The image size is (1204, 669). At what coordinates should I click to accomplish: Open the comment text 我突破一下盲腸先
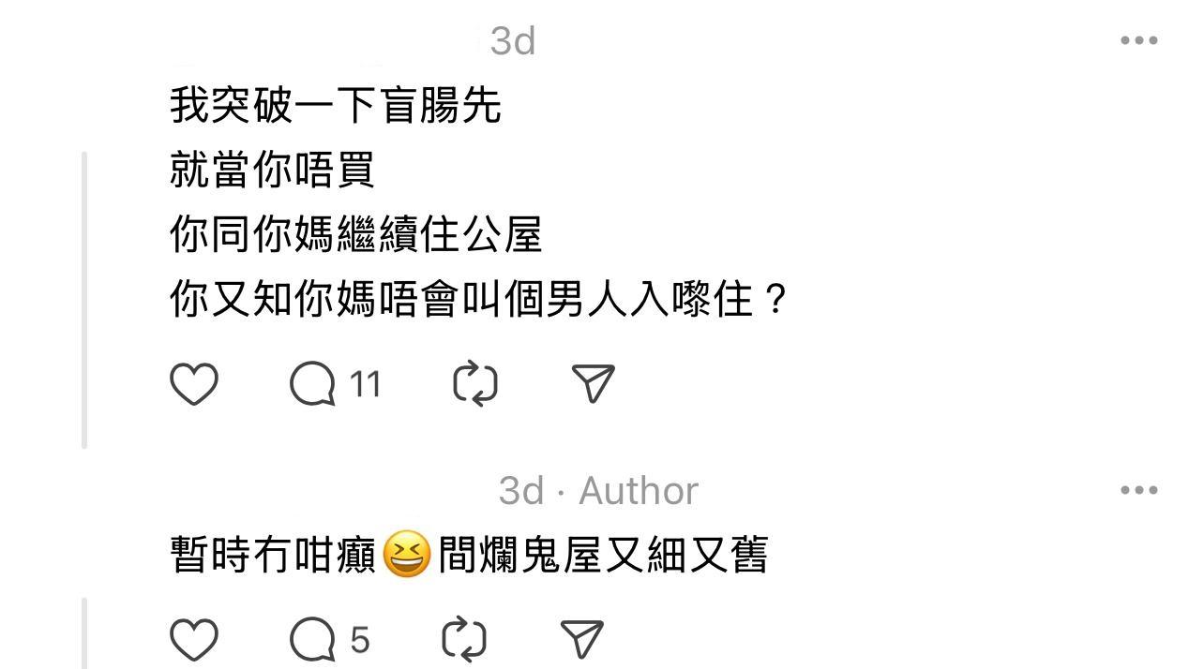point(336,105)
